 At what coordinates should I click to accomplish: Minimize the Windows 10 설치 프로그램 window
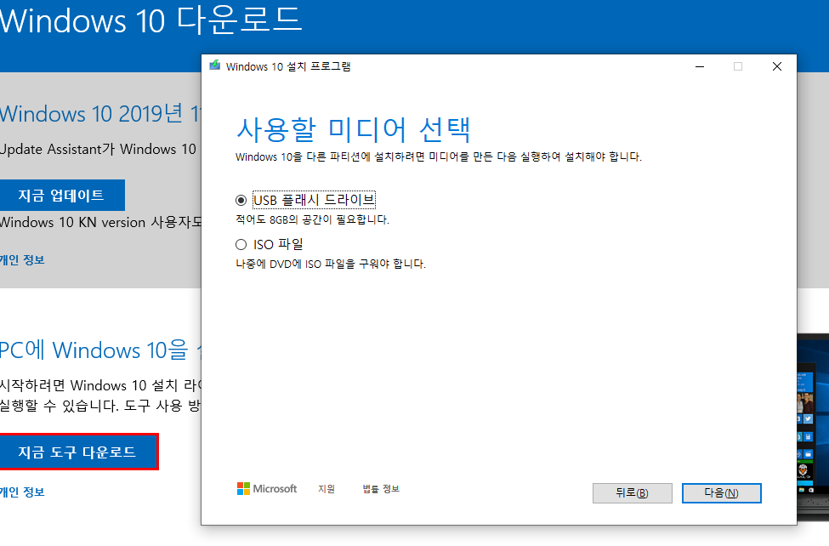tap(700, 66)
